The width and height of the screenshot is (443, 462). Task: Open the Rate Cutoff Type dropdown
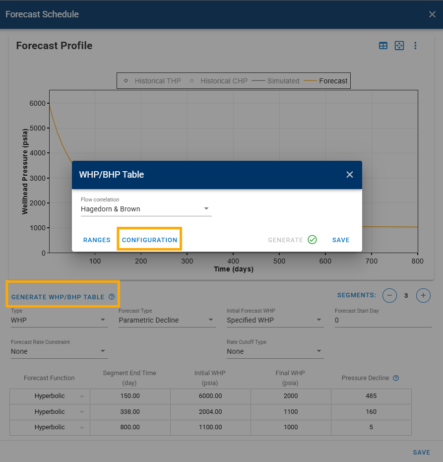(x=275, y=352)
